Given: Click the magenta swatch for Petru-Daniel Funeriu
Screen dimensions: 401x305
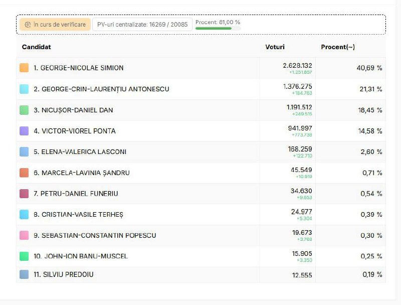Looking at the screenshot, I should pos(24,194).
